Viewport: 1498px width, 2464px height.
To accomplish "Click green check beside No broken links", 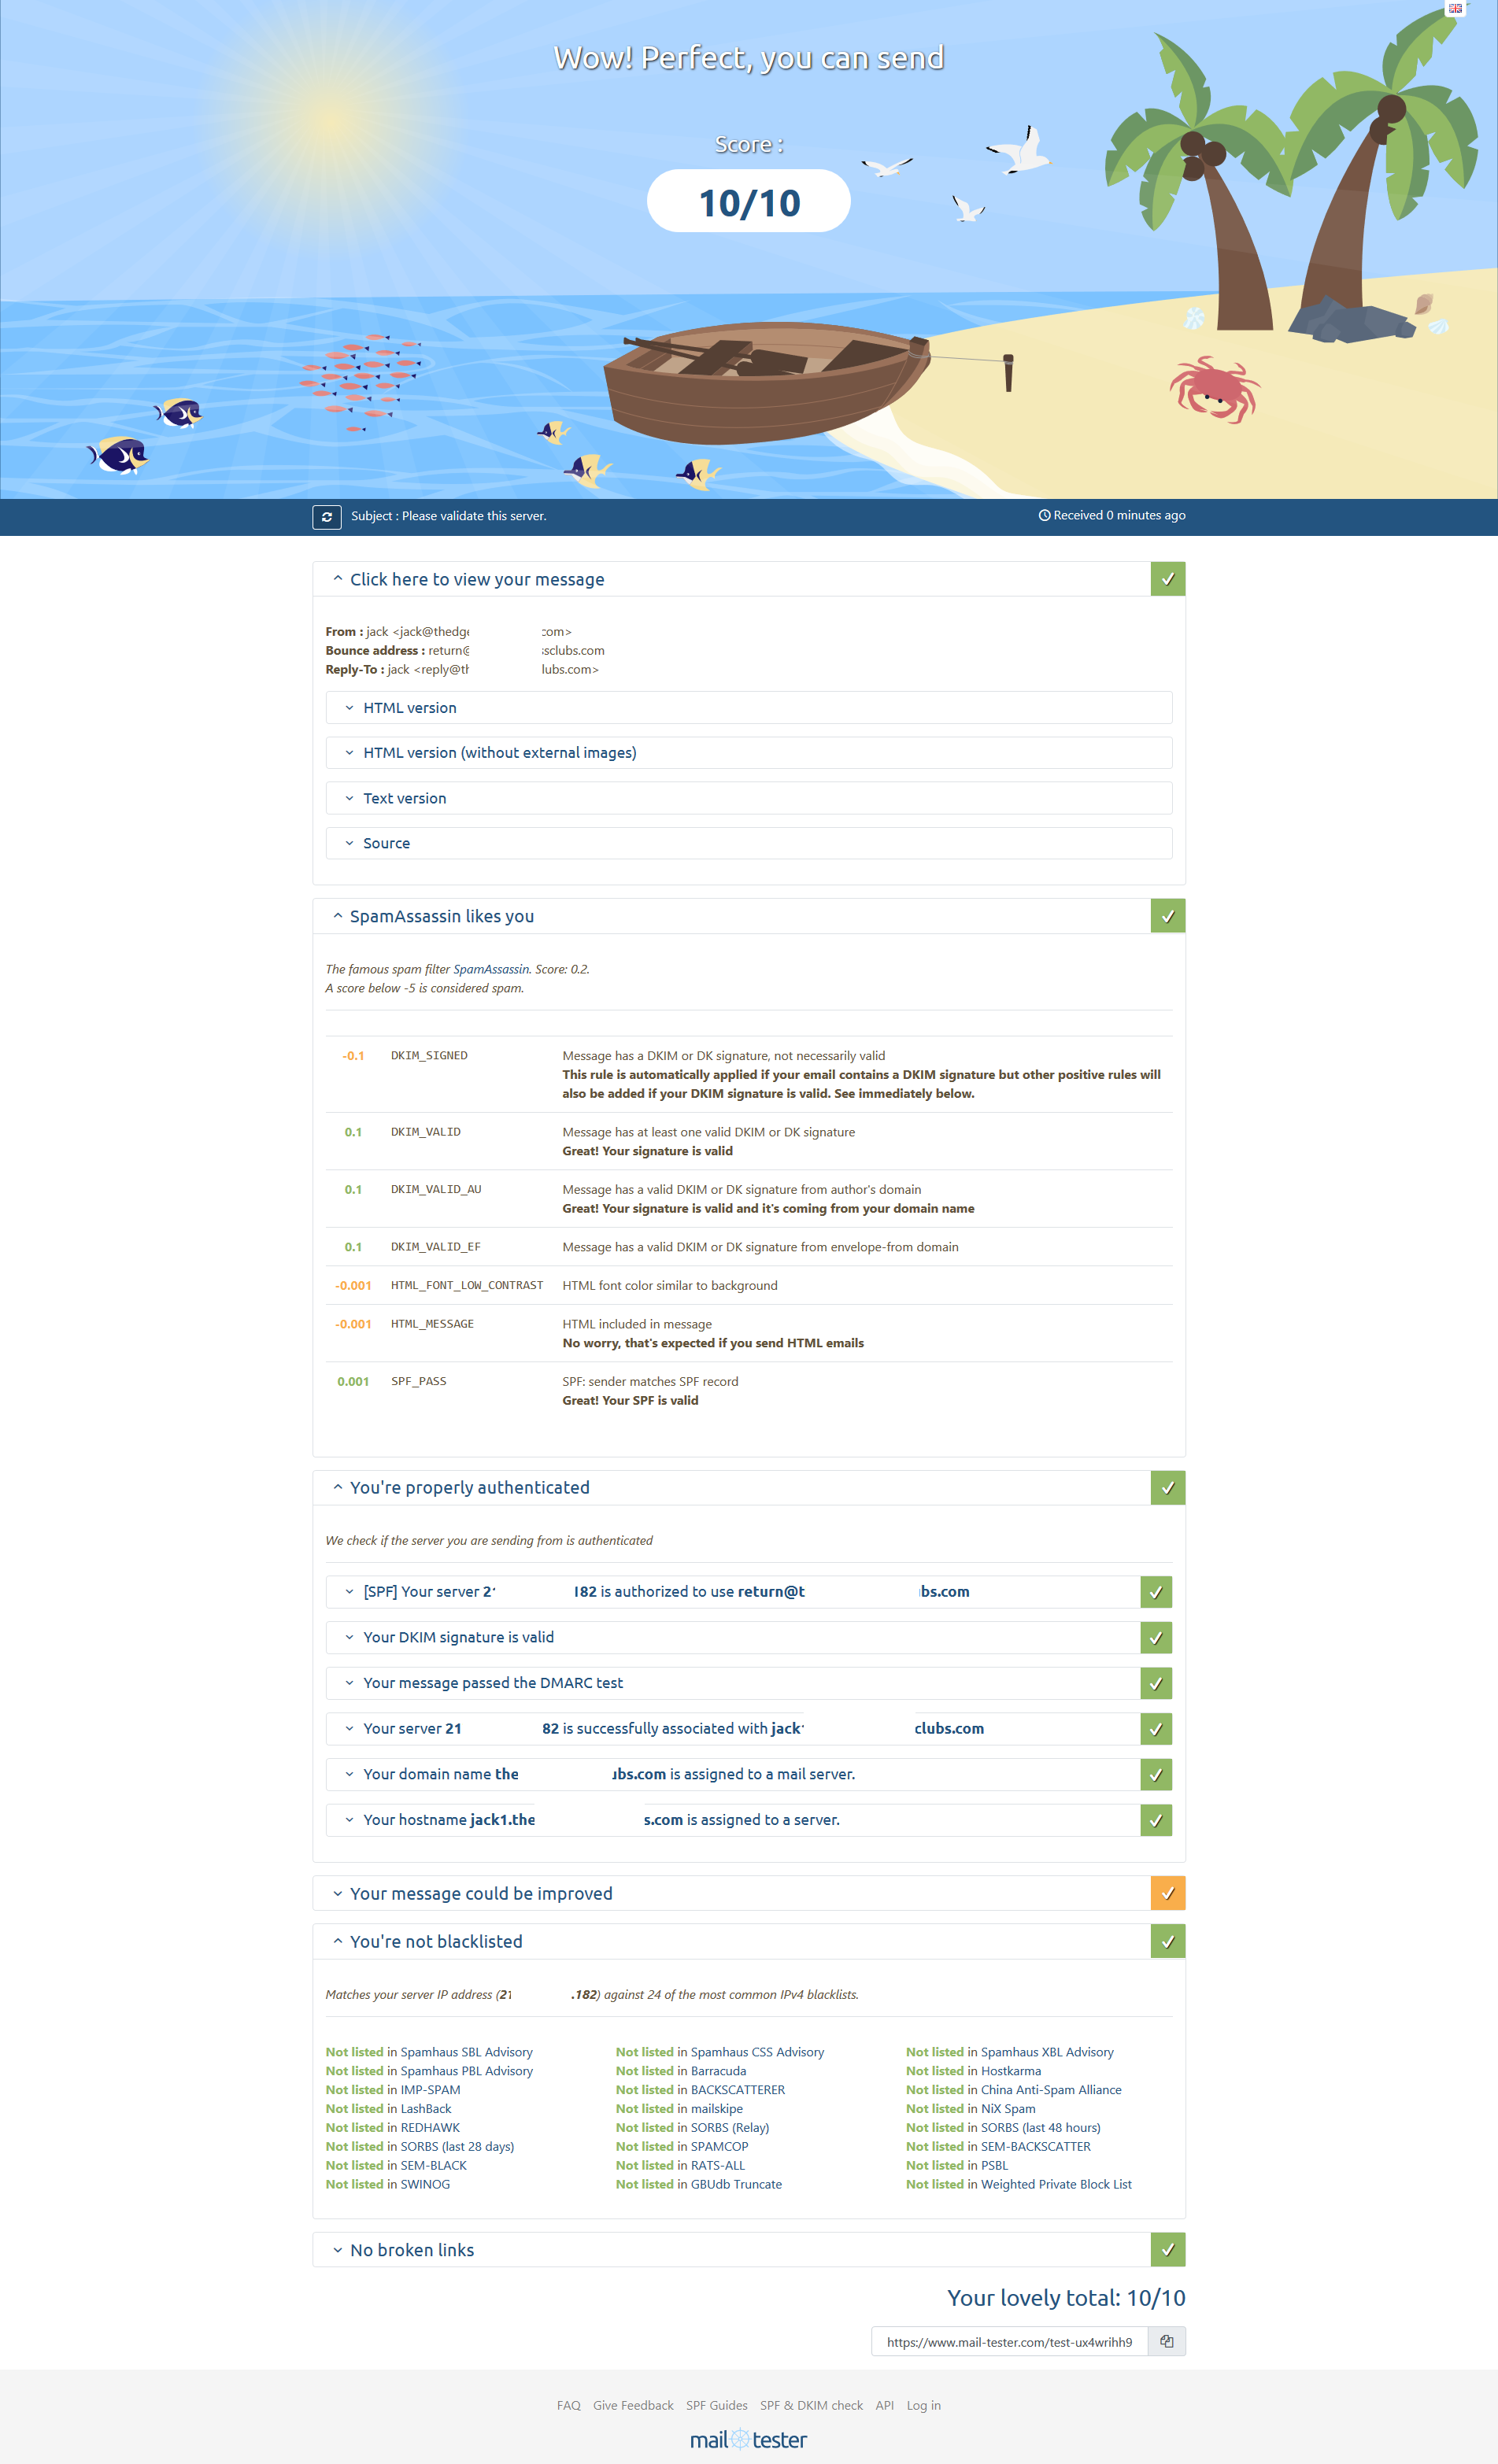I will 1168,2250.
